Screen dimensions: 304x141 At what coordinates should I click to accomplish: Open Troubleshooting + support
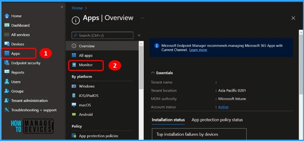34,110
